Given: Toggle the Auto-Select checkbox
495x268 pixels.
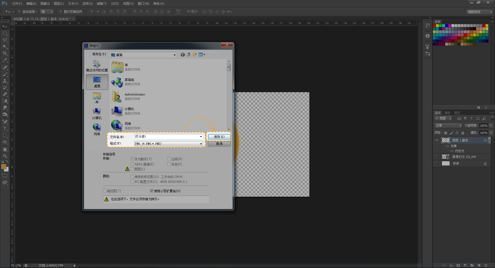Looking at the screenshot, I should (19, 12).
